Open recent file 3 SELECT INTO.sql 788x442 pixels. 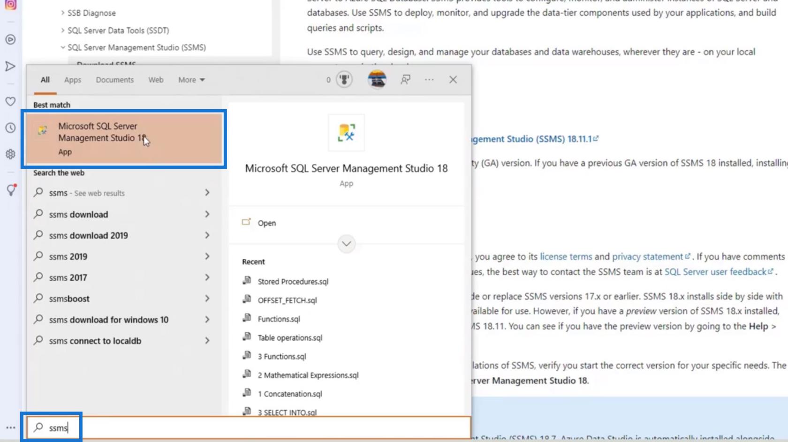pyautogui.click(x=287, y=412)
